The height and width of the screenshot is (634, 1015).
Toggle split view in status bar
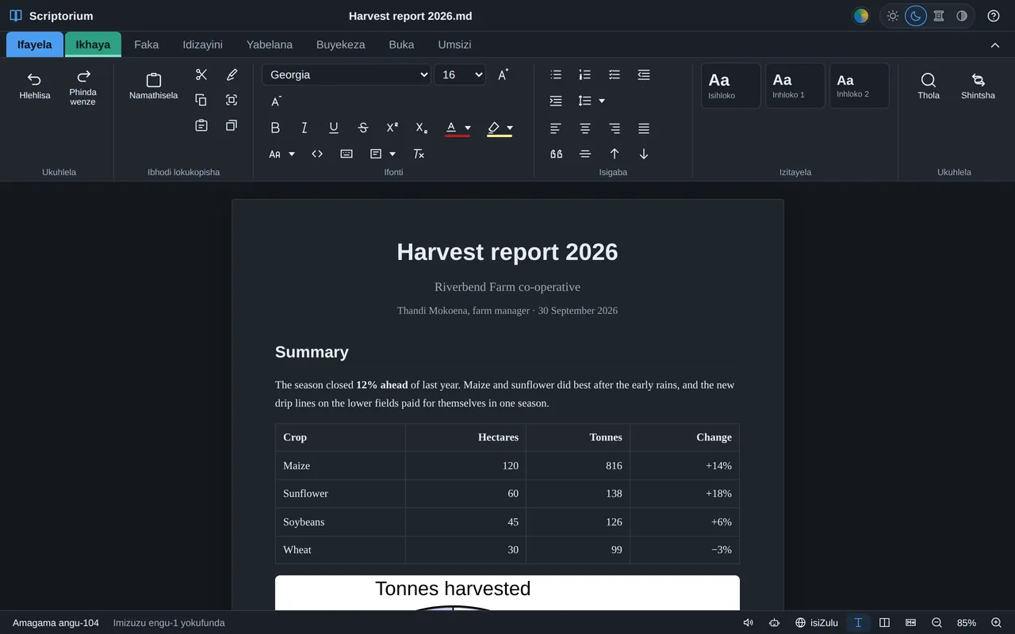885,623
